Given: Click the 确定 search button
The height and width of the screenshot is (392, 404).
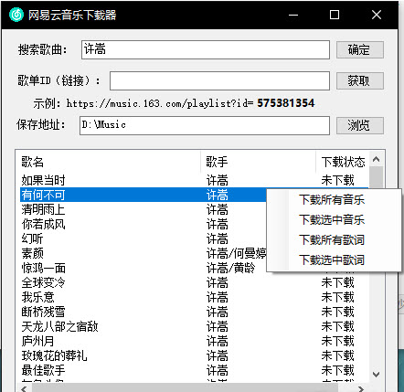Looking at the screenshot, I should coord(360,49).
